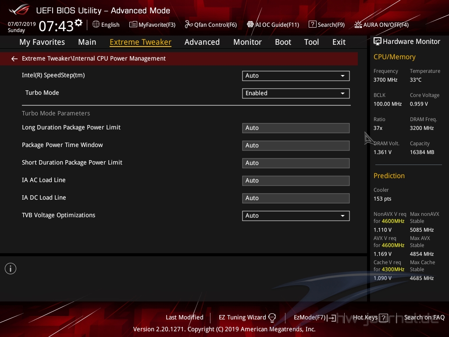The width and height of the screenshot is (449, 337).
Task: Click the breadcrumb Internal CPU Power Management
Action: [119, 58]
